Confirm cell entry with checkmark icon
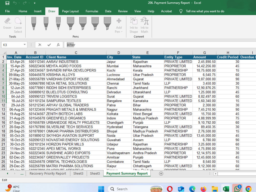The width and height of the screenshot is (256, 192). [49, 45]
